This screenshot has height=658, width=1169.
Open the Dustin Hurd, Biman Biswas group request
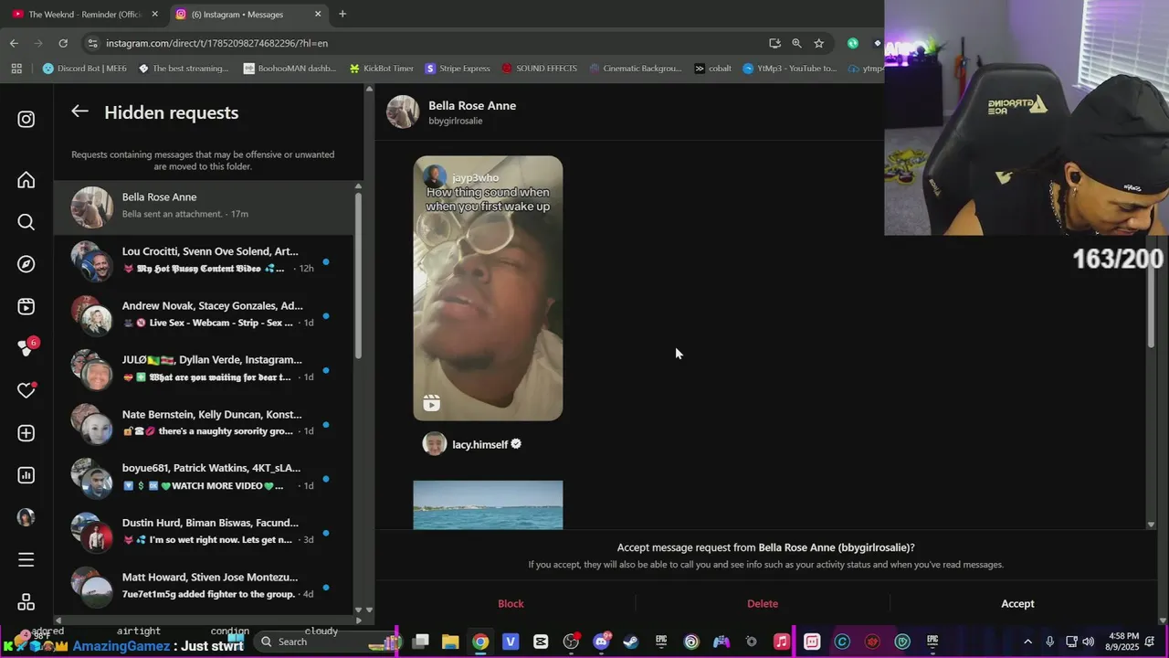203,532
